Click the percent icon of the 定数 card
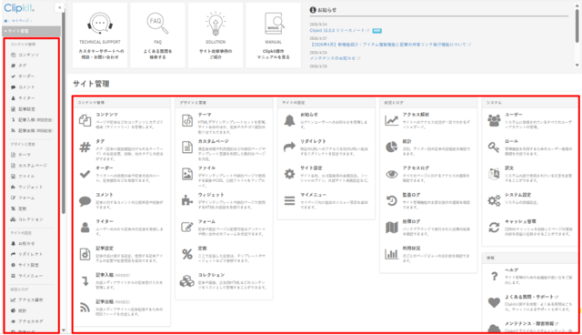 pos(187,254)
